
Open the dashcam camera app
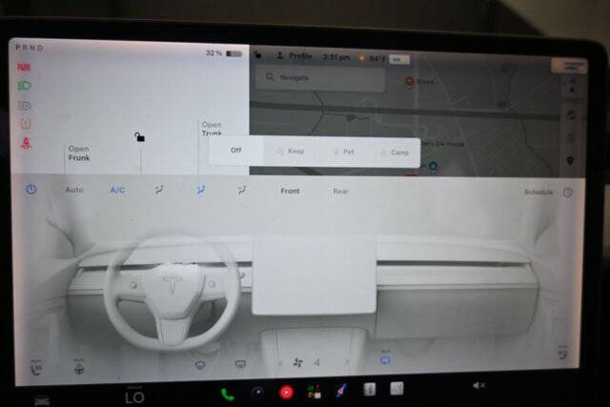(257, 393)
